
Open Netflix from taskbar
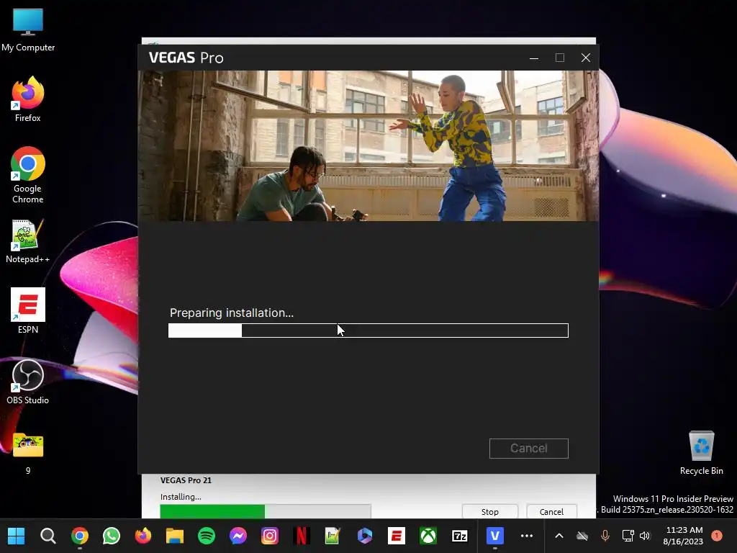point(302,536)
